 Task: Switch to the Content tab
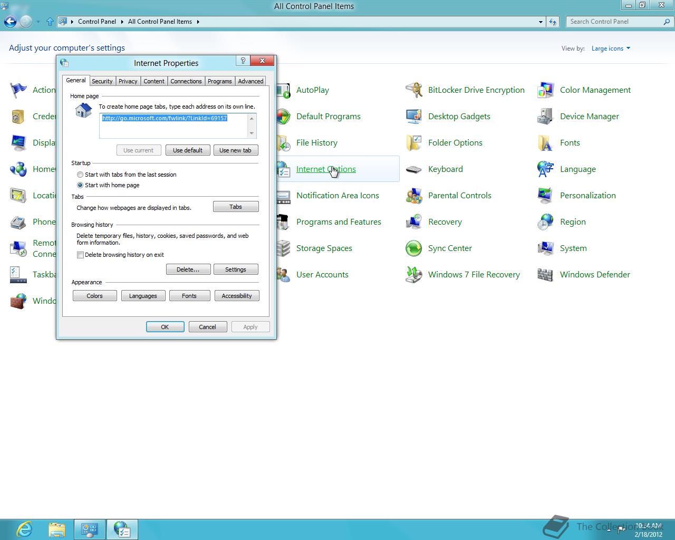point(154,81)
